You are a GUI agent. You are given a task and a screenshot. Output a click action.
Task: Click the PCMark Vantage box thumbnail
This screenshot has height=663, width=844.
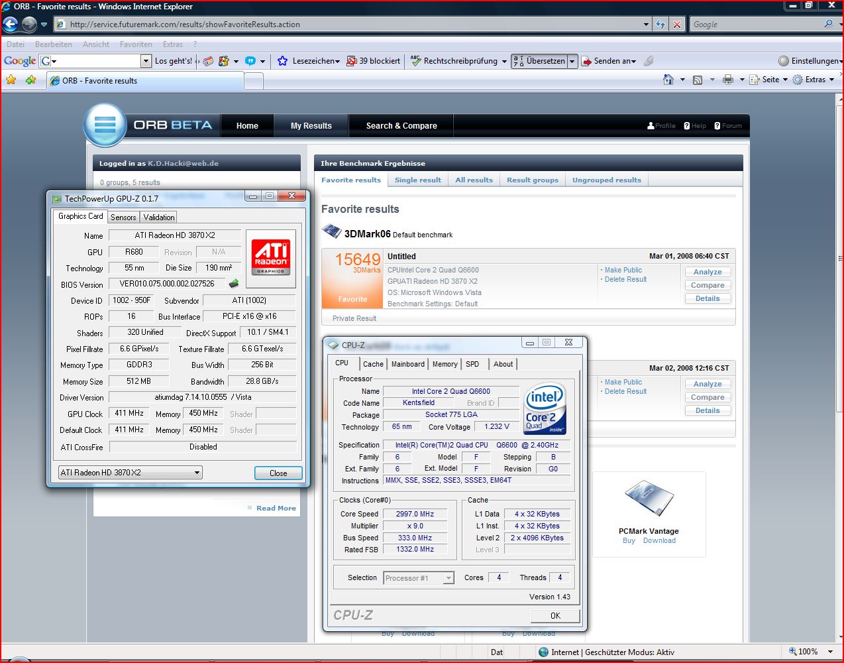[649, 497]
